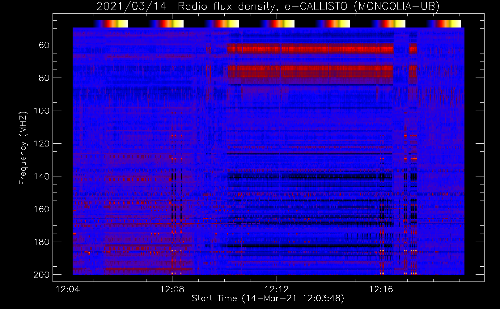Click the "Start Time (14-Mar-21 12:03:48)" label
500x309 pixels.
click(268, 298)
